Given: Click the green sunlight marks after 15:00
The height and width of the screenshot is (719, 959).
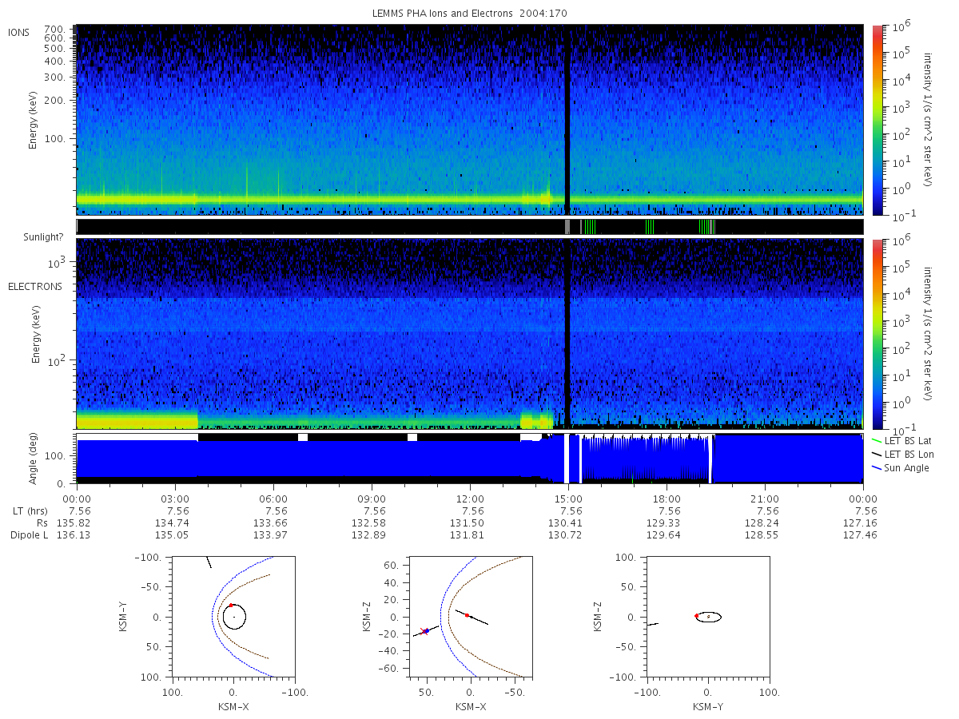Looking at the screenshot, I should [590, 227].
